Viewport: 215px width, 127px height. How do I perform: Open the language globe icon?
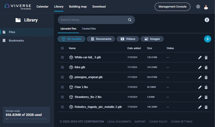tap(198, 7)
